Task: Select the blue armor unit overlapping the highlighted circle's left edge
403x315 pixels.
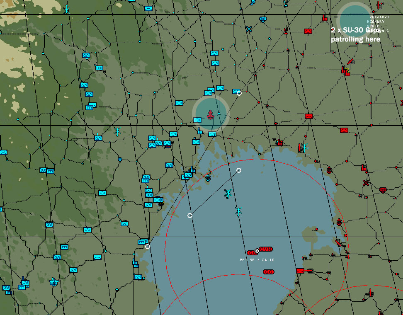Action: (197, 120)
